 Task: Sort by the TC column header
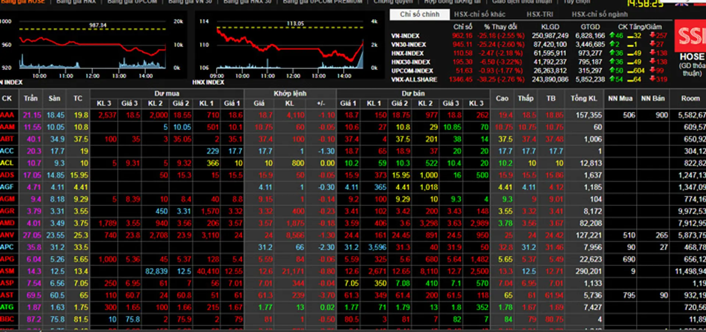(x=78, y=98)
